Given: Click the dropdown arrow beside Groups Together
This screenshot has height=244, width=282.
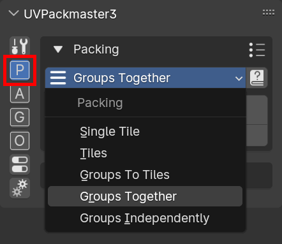Looking at the screenshot, I should 239,79.
